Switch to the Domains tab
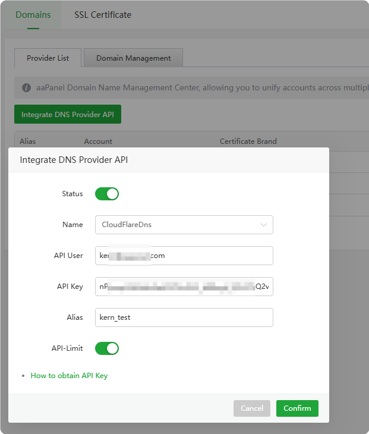Screen dimensions: 369x434 [33, 15]
